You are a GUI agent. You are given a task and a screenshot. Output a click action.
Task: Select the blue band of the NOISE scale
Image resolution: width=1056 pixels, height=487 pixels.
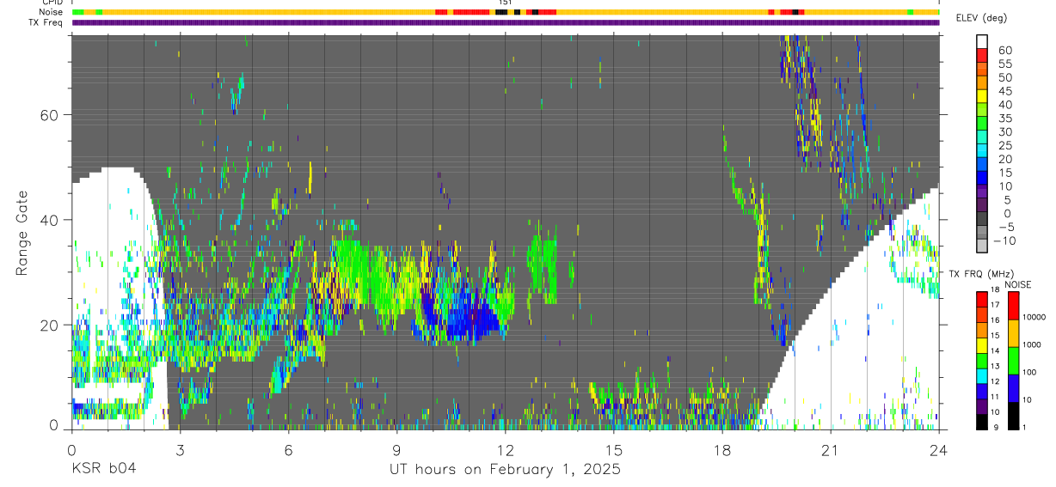point(1014,387)
